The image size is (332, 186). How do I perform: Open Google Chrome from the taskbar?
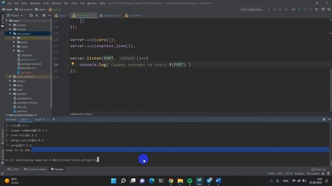pyautogui.click(x=171, y=181)
